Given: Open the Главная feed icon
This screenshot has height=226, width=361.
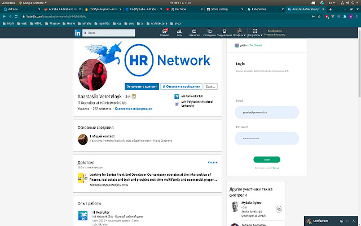Looking at the screenshot, I should [x=164, y=33].
